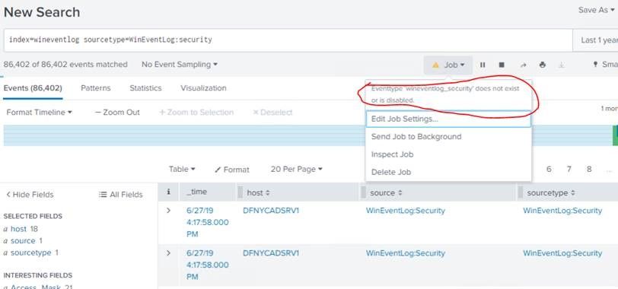Image resolution: width=618 pixels, height=289 pixels.
Task: Select Inspect Job menu entry
Action: click(x=448, y=154)
